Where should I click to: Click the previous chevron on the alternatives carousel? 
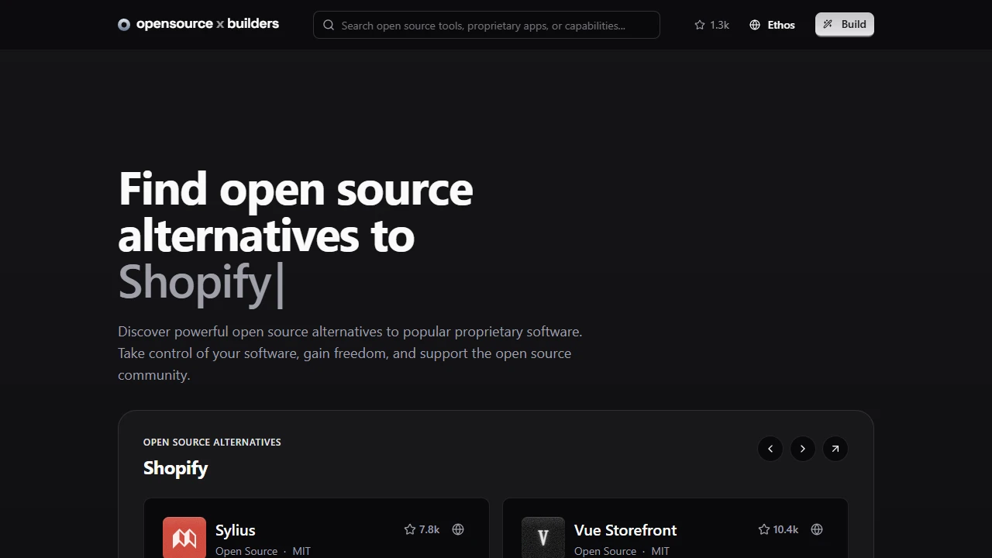(770, 448)
